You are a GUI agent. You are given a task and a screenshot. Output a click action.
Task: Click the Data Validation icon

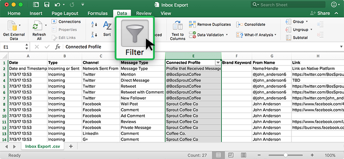pos(192,35)
